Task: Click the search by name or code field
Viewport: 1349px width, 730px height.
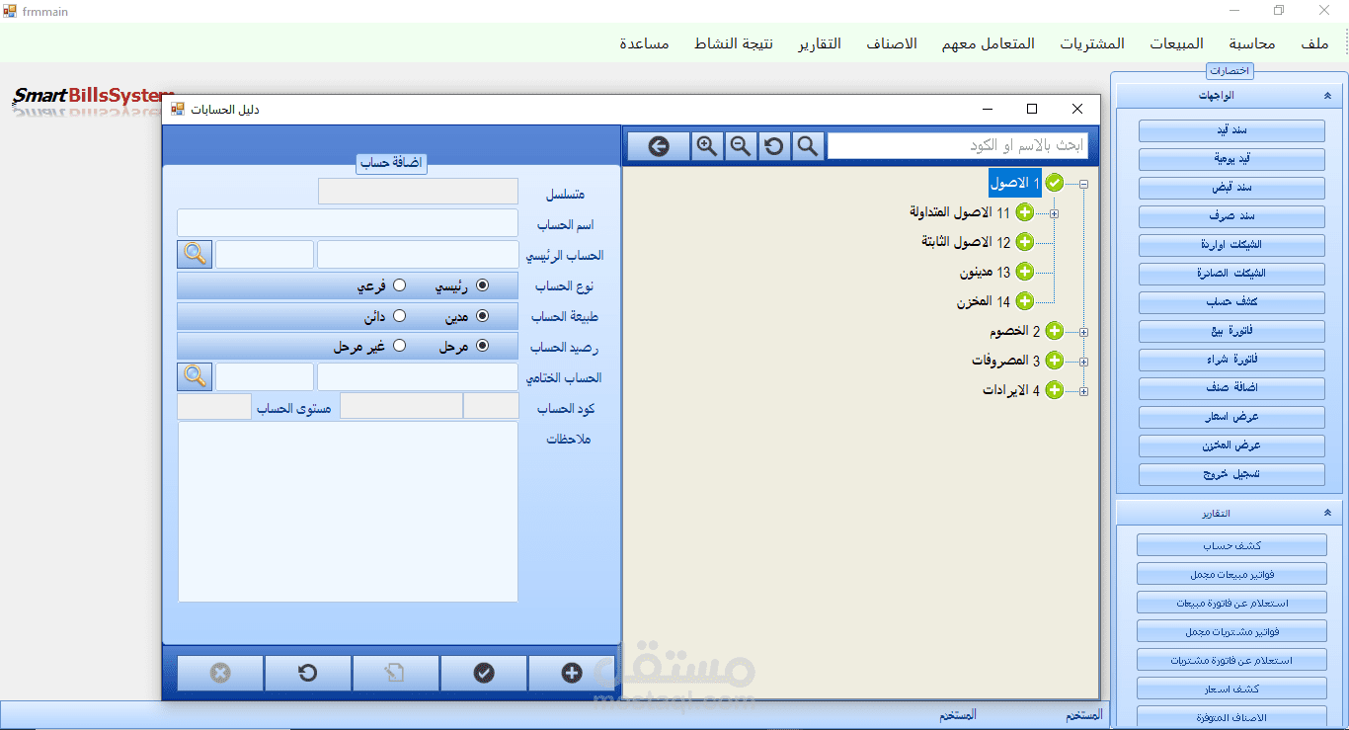Action: (957, 146)
